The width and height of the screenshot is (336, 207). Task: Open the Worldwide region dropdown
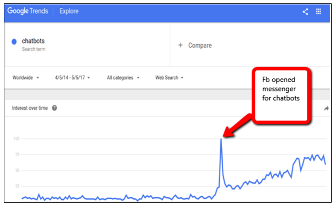tap(26, 77)
